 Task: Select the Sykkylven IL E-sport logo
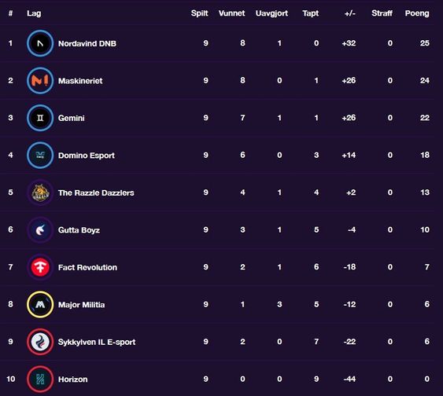coord(40,342)
